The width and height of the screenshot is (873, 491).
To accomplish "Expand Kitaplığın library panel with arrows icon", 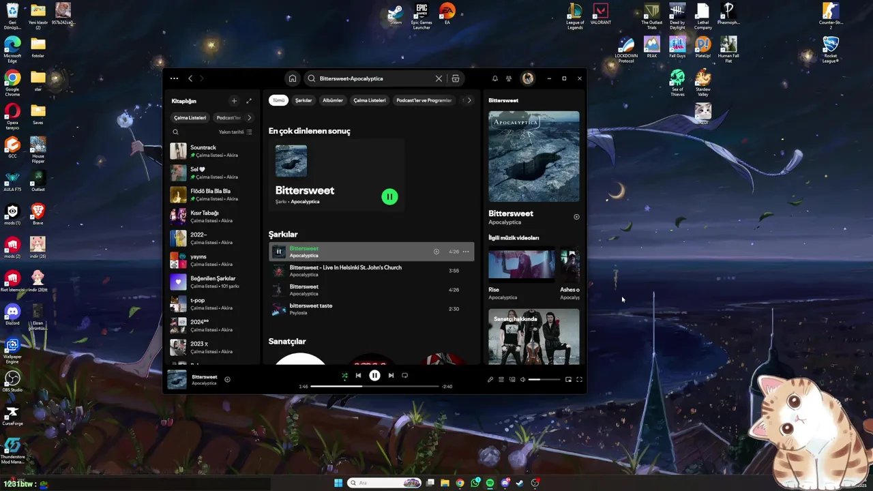I will [x=249, y=101].
